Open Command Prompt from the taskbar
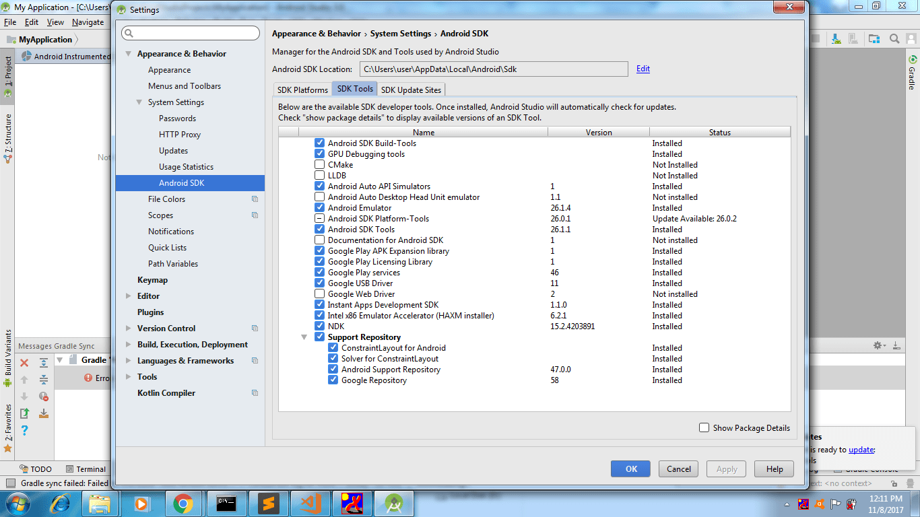 click(x=226, y=503)
